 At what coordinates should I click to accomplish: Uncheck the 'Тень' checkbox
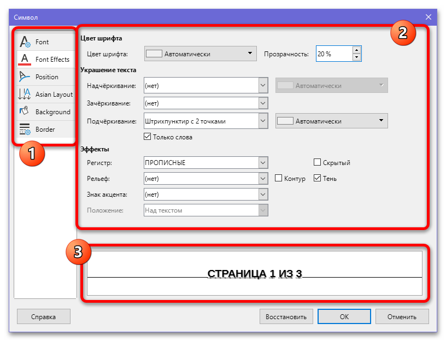pyautogui.click(x=317, y=178)
